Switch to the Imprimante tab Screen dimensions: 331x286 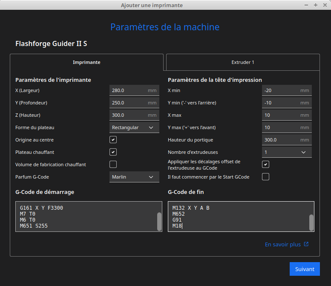click(86, 62)
